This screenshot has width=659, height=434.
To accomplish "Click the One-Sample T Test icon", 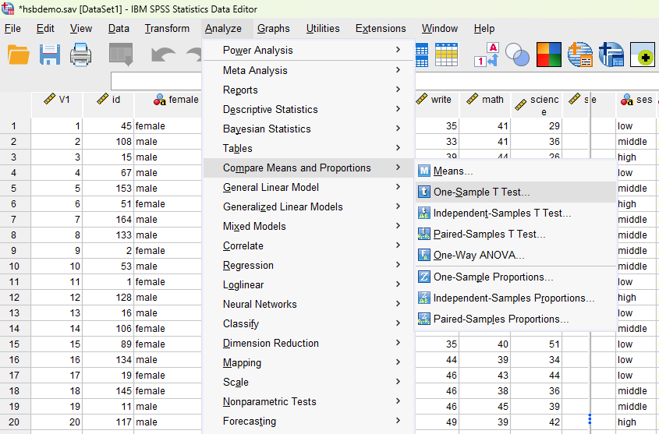I will click(424, 192).
